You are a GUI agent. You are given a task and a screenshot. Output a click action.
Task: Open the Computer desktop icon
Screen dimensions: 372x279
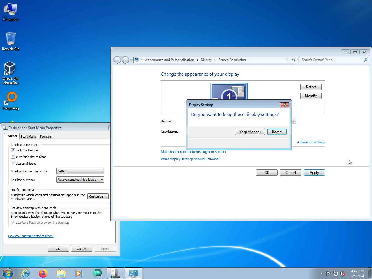[11, 12]
